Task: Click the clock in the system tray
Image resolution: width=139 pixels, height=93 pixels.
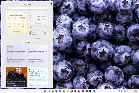Action: 136,91
